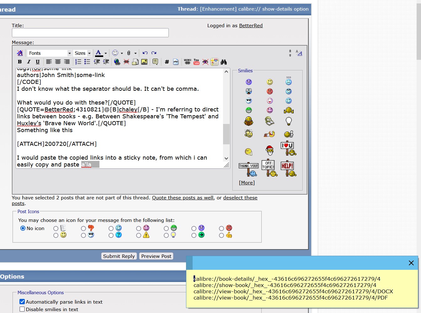Click the Remove Text Formatting icon
The image size is (421, 313).
click(20, 53)
